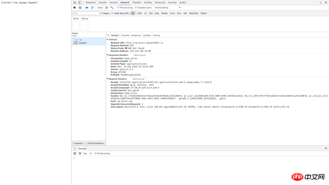Filter requests by Img type

(x=157, y=13)
